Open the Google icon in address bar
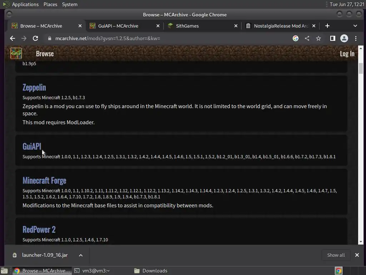 point(296,38)
